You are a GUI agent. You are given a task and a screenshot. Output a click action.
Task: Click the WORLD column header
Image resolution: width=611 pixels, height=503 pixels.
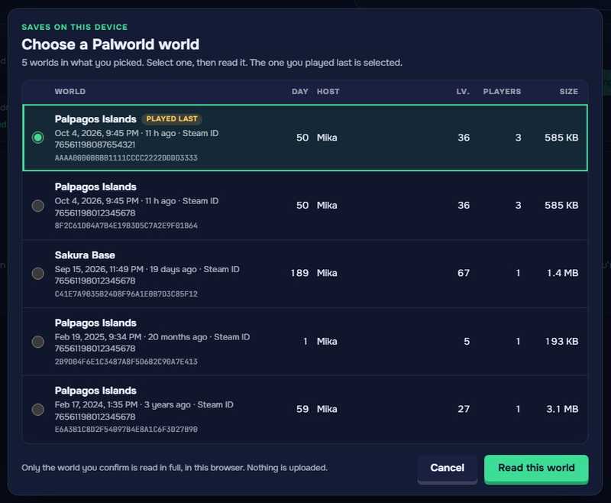[70, 91]
